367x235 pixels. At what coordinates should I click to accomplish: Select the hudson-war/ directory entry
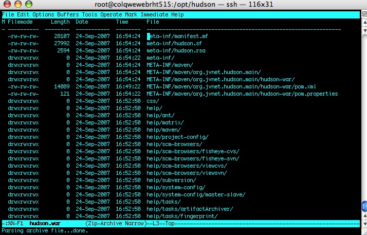tap(221, 80)
